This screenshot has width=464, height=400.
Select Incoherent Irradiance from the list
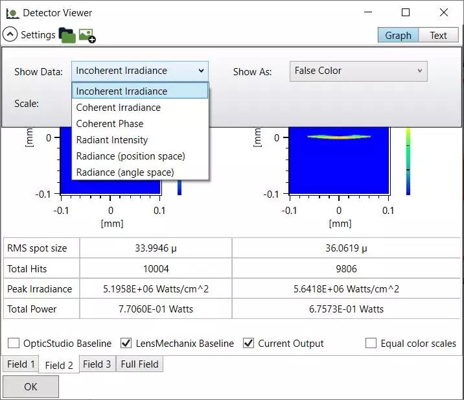coord(140,91)
